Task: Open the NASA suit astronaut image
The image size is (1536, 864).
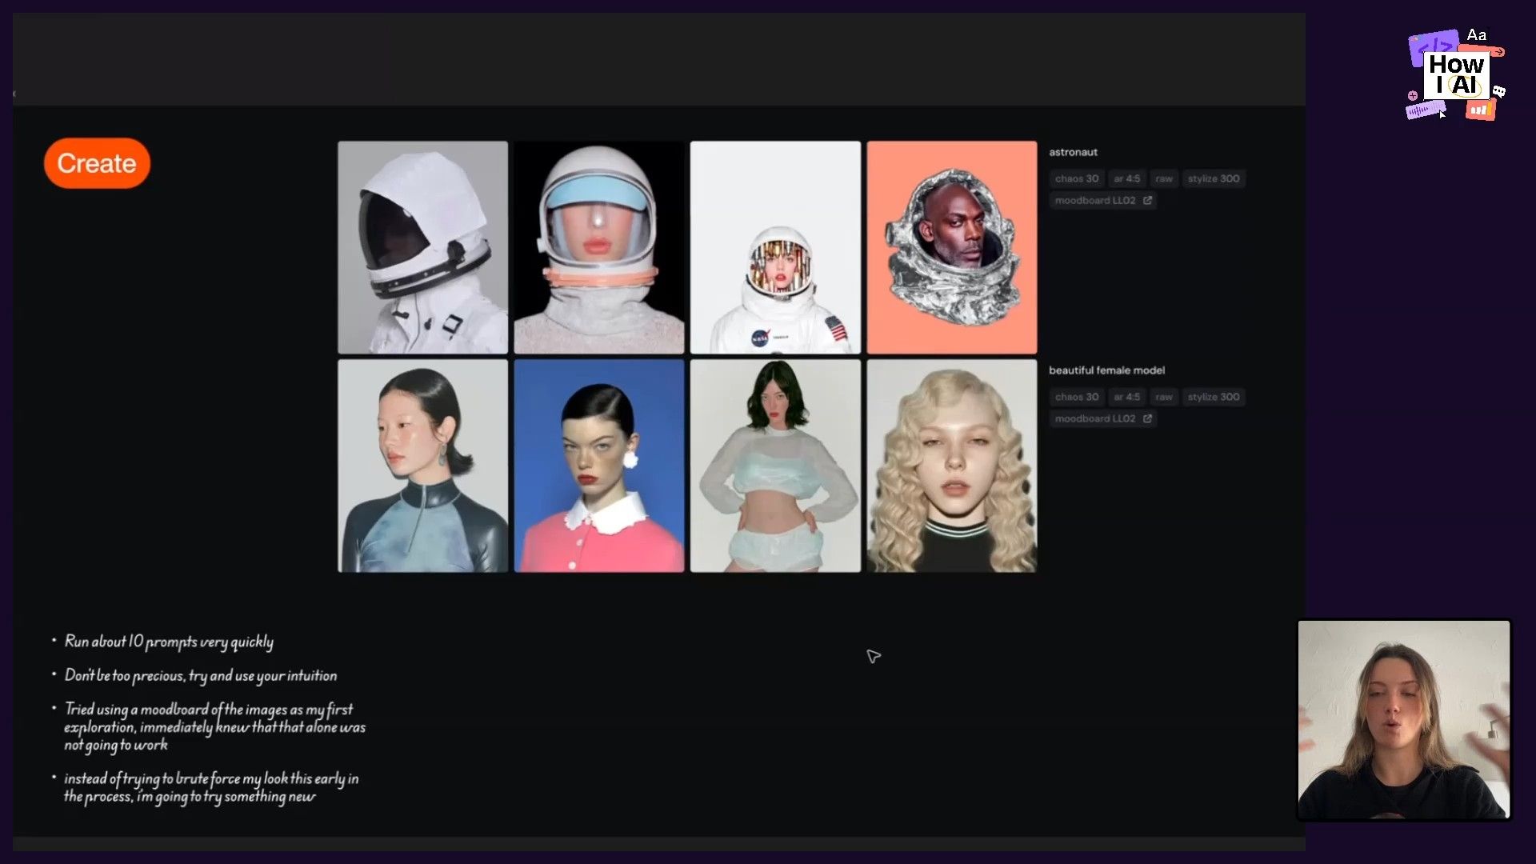Action: point(775,247)
